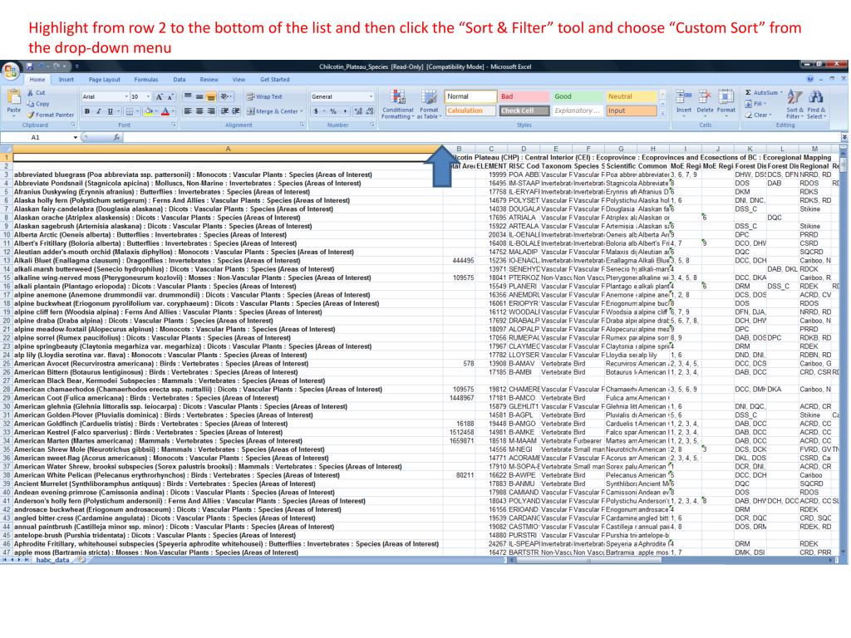Screen dimensions: 851x638
Task: Switch to the Review tab
Action: (209, 80)
